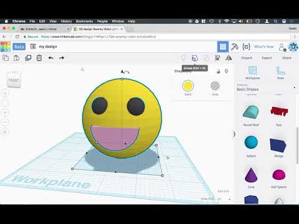299x224 pixels.
Task: Toggle the shape lock icon
Action: (218, 72)
